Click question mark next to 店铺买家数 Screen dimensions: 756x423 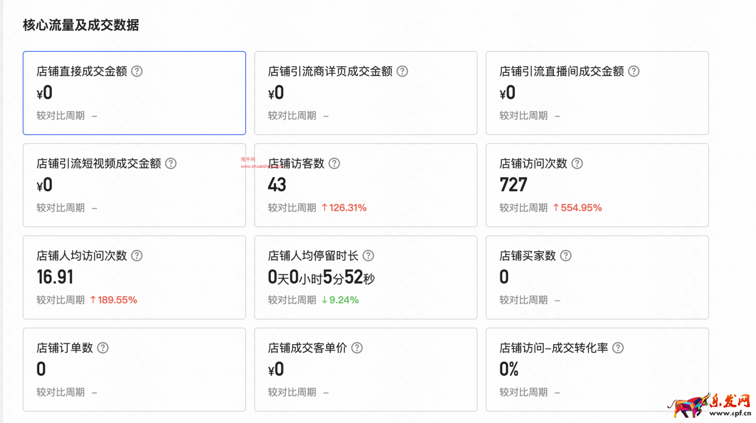coord(566,255)
